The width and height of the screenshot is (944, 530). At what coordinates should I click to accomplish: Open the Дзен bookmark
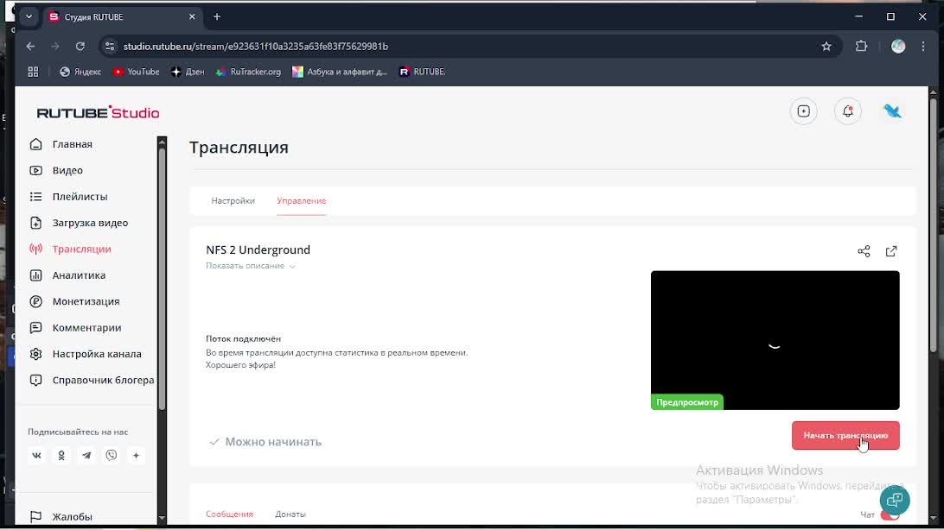click(188, 72)
